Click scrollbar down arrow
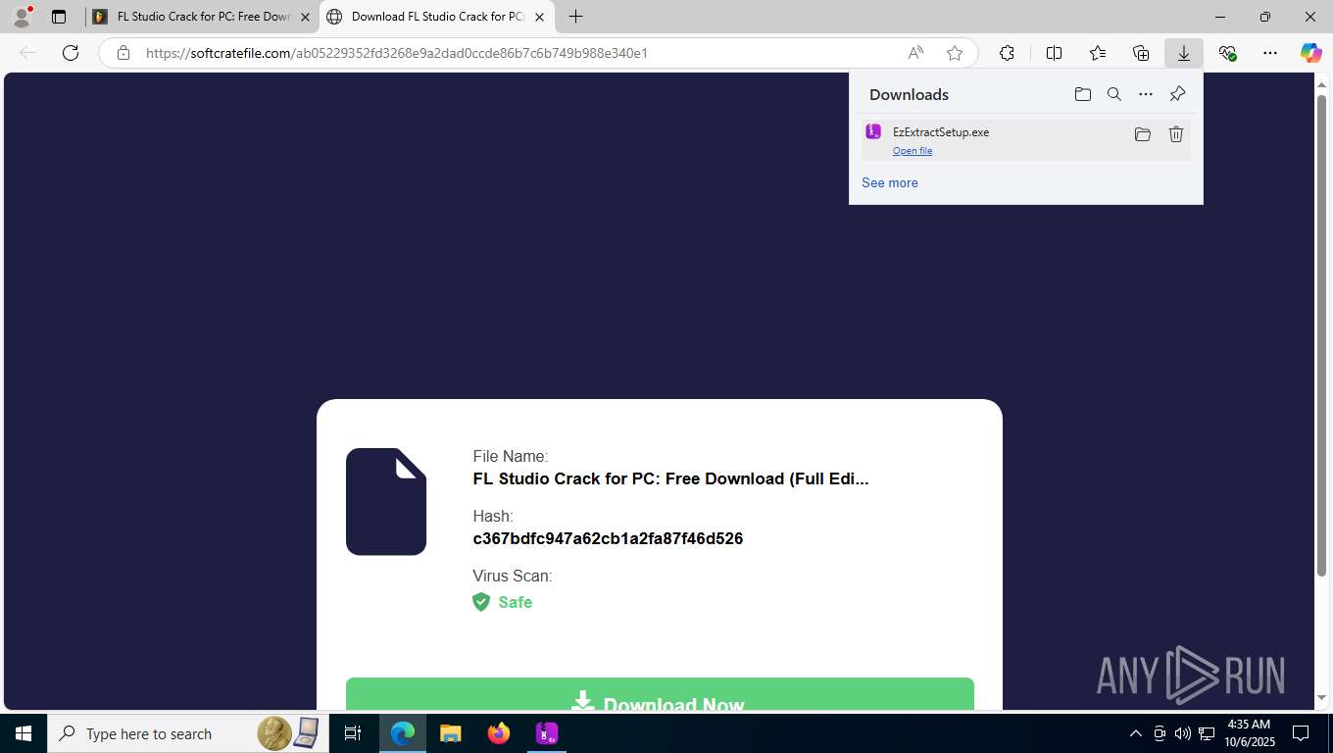This screenshot has height=753, width=1333. (x=1321, y=698)
